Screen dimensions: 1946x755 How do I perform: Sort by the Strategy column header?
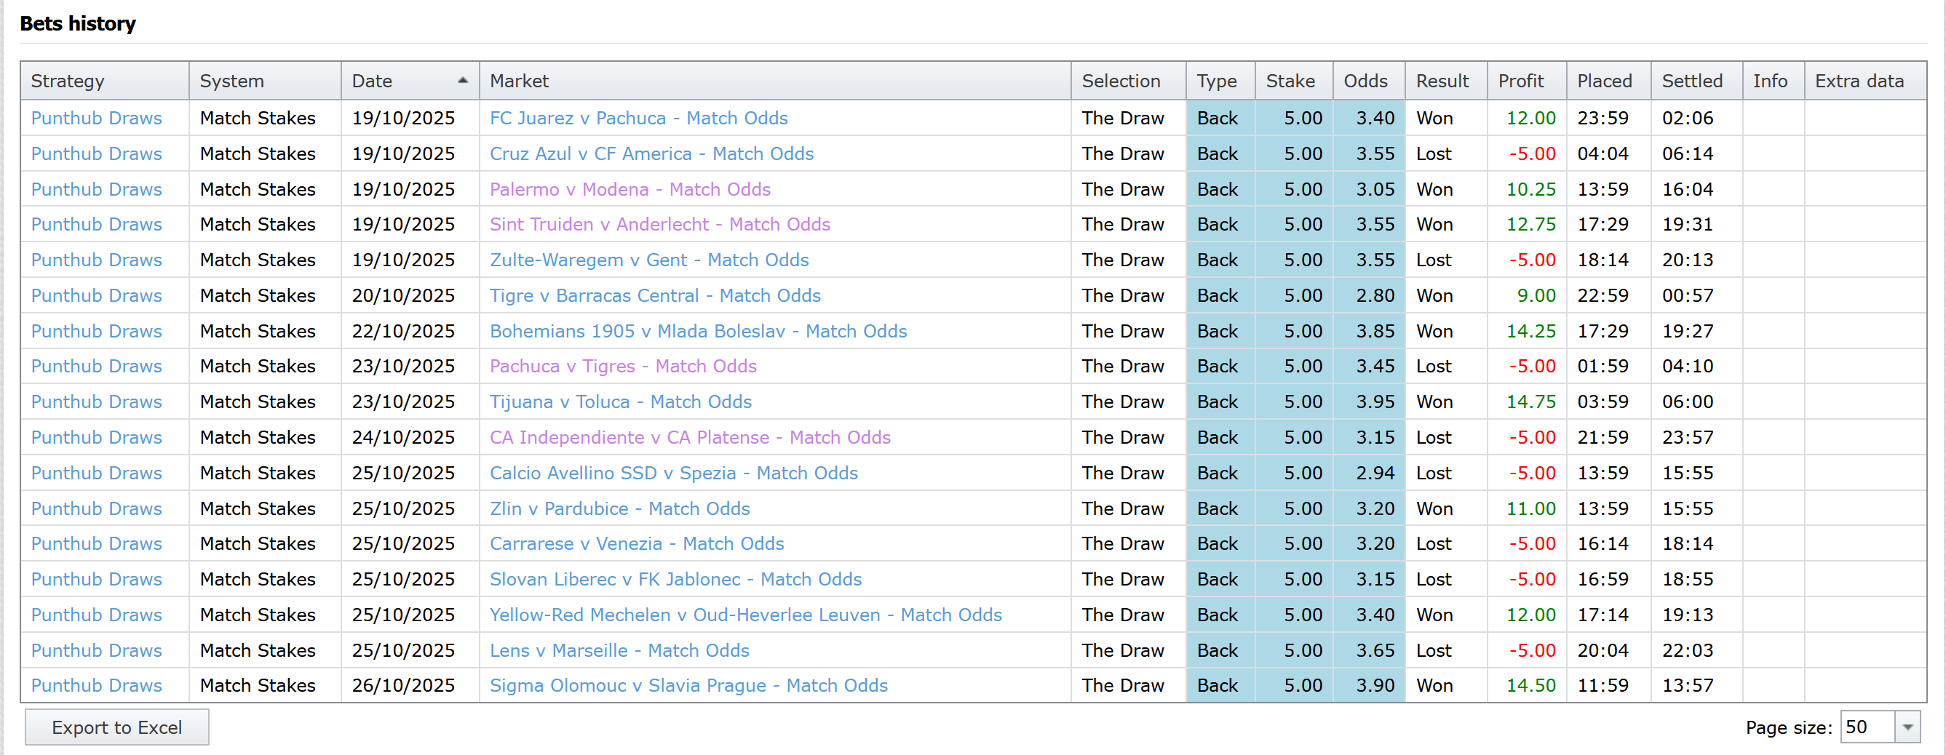click(67, 81)
